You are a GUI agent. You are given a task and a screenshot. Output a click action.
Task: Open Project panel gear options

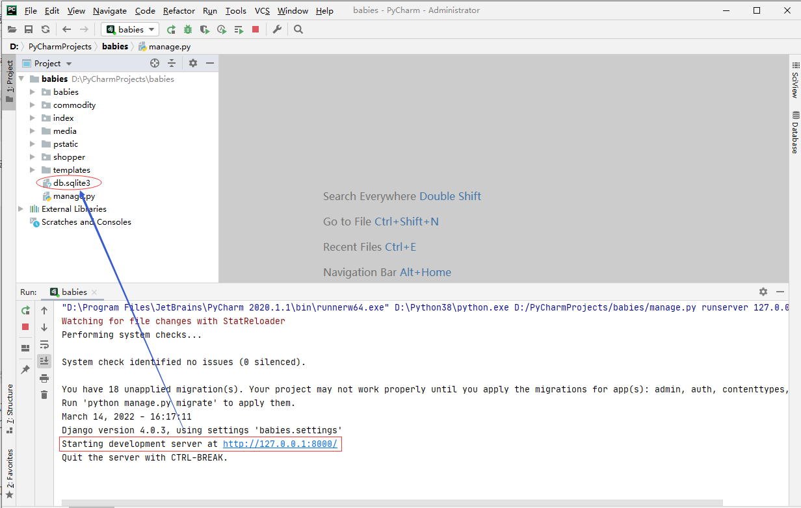(193, 63)
